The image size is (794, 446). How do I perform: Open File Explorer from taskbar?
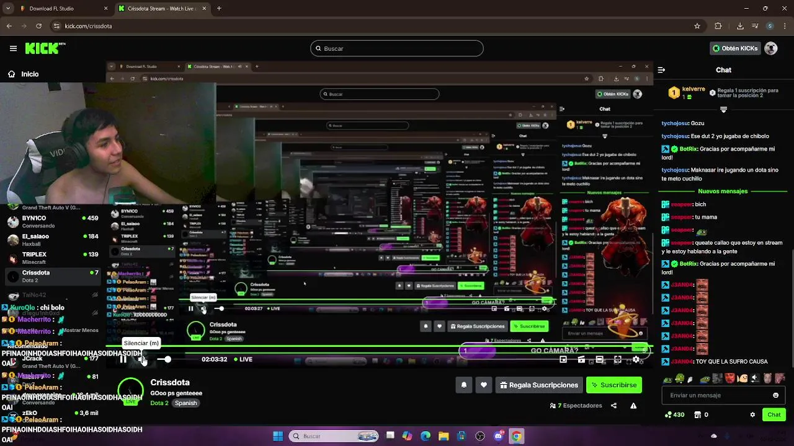pyautogui.click(x=444, y=436)
